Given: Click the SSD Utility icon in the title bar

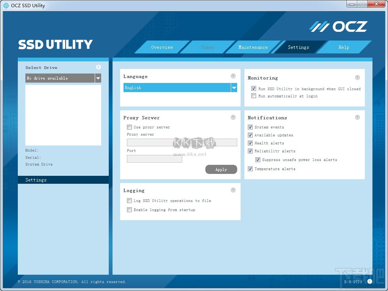Looking at the screenshot, I should (5, 5).
